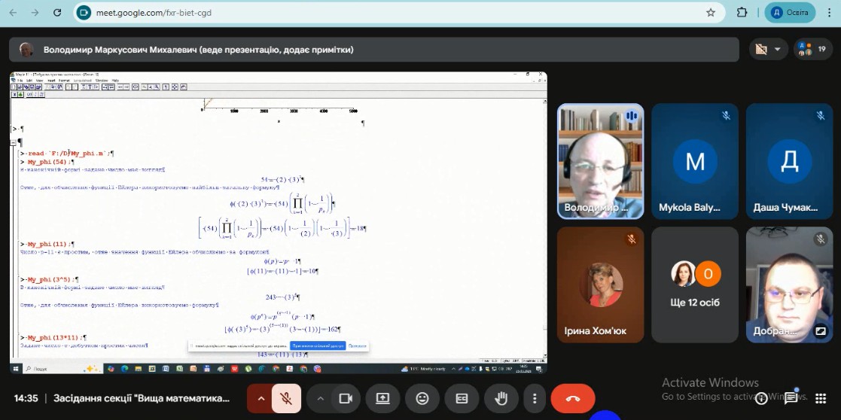
Task: Bookmark this page with the star icon
Action: (710, 13)
